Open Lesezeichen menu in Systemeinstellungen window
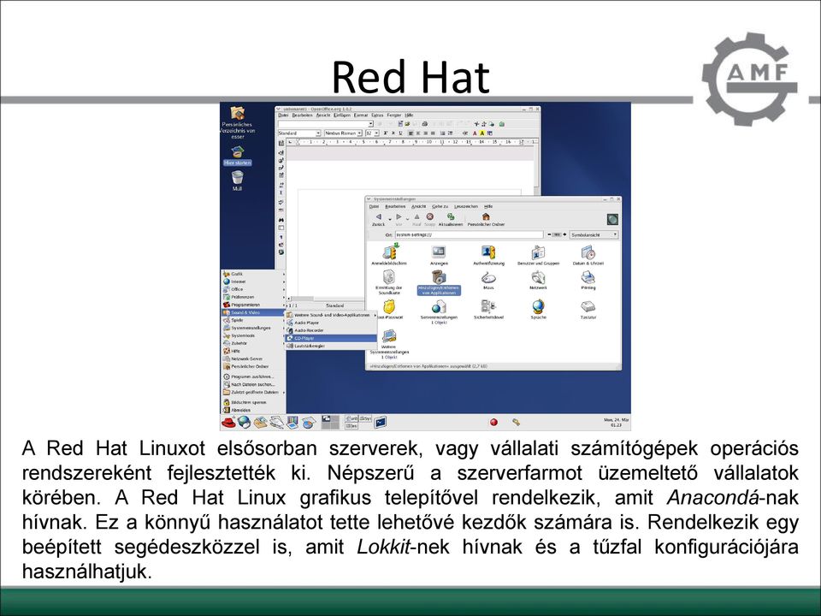The height and width of the screenshot is (616, 821). click(465, 206)
